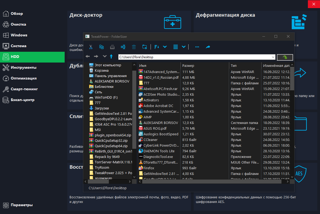Select TryRoom folder in folder tree
The image size is (320, 214).
[102, 168]
